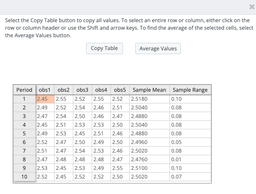Select the Sample Range column header

point(190,89)
